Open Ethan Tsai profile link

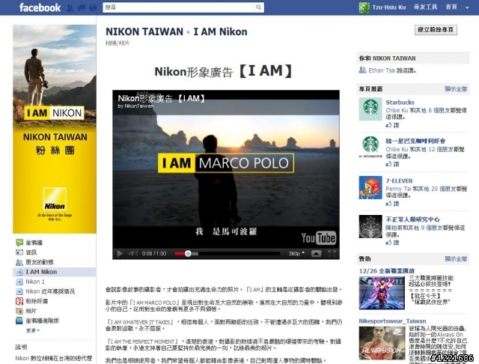coord(382,70)
